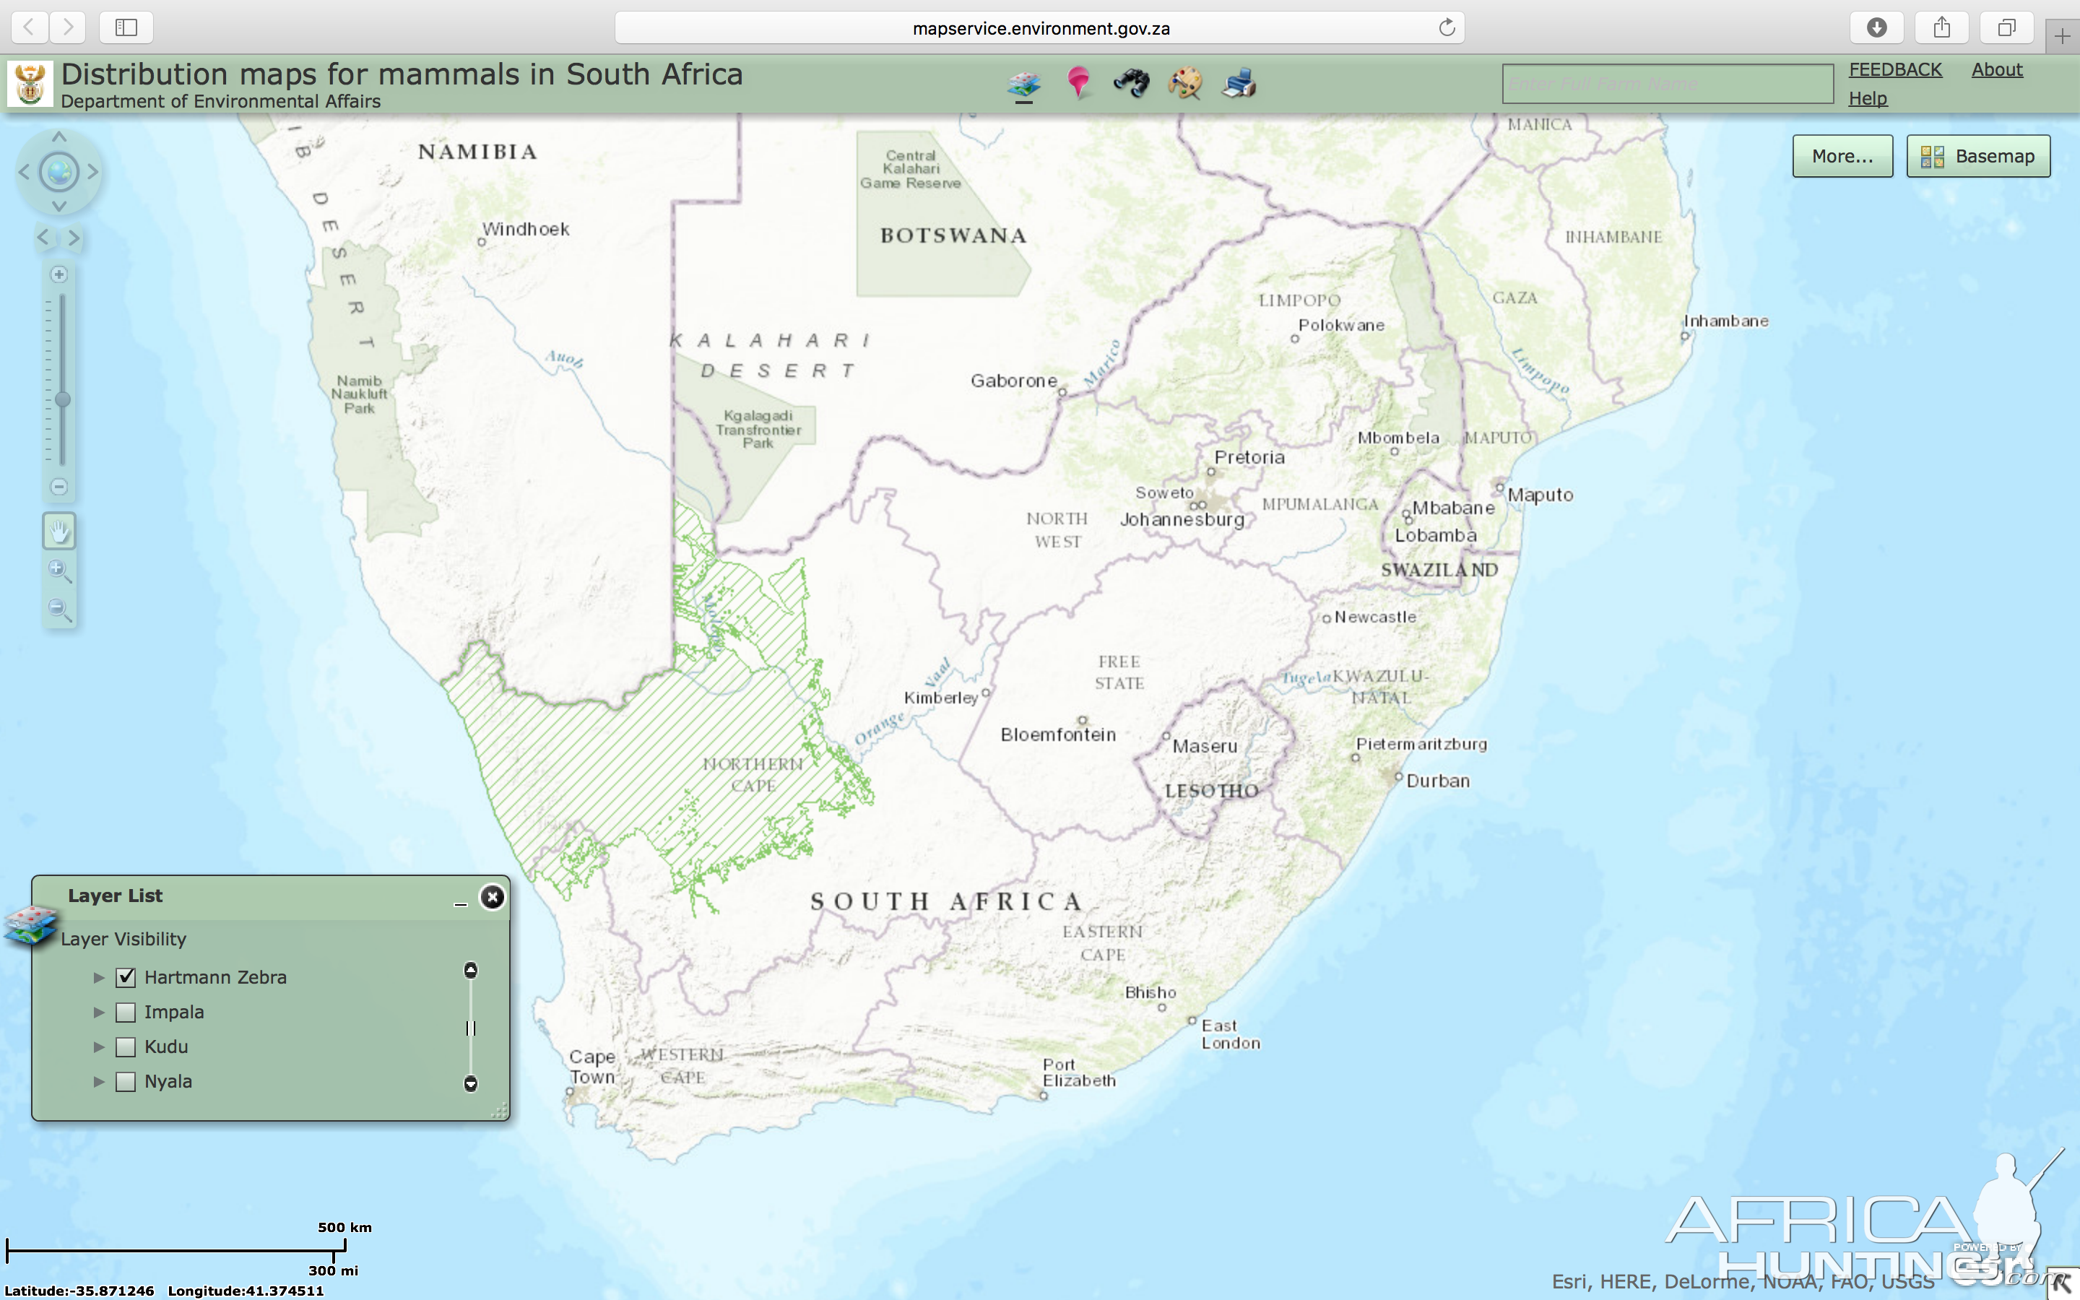
Task: Click the pan/hand tool icon
Action: (x=57, y=530)
